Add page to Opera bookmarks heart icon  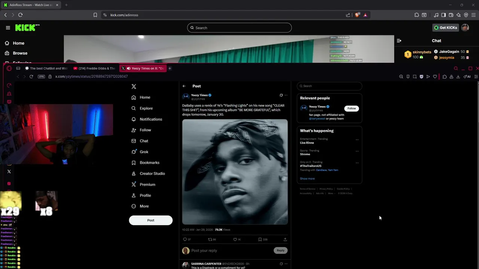435,77
